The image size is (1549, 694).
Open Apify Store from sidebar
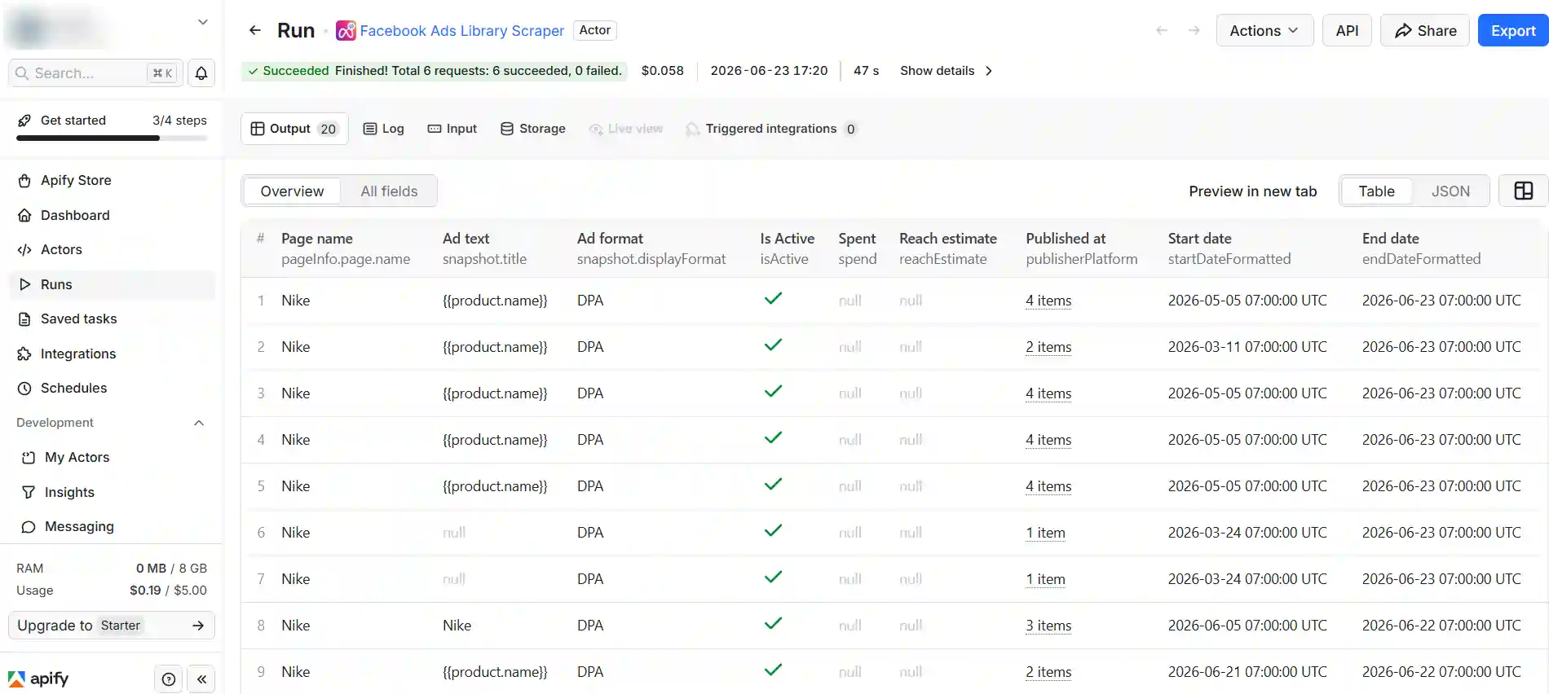pyautogui.click(x=114, y=180)
